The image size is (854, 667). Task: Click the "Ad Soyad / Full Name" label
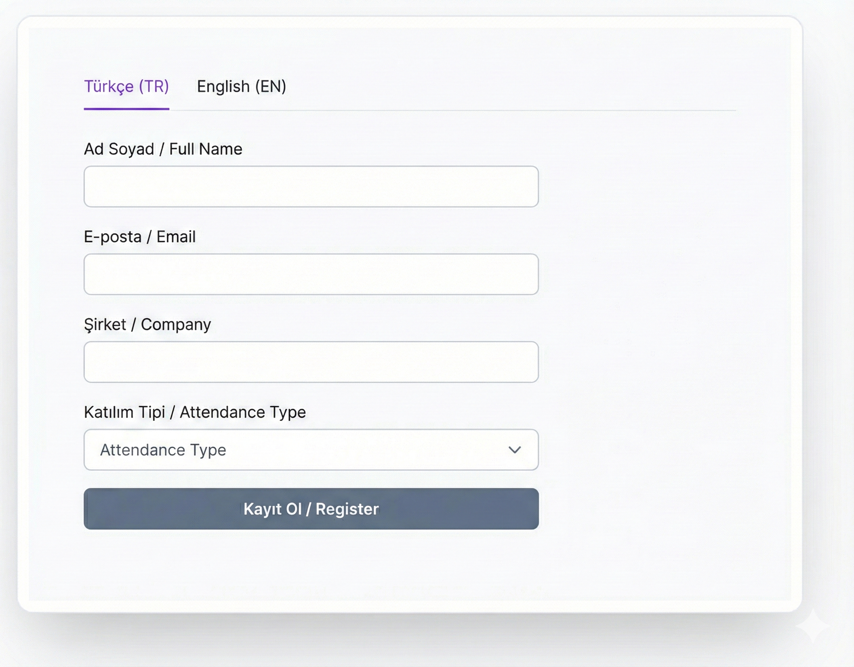[163, 149]
